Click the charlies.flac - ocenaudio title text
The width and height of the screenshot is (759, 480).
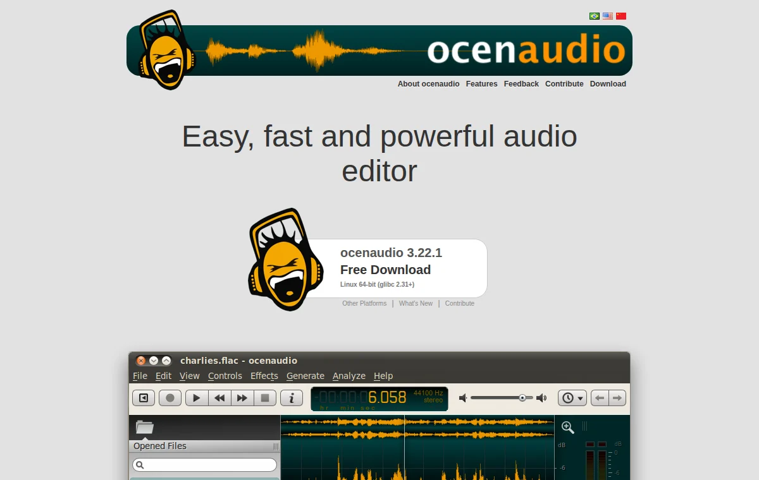point(238,361)
